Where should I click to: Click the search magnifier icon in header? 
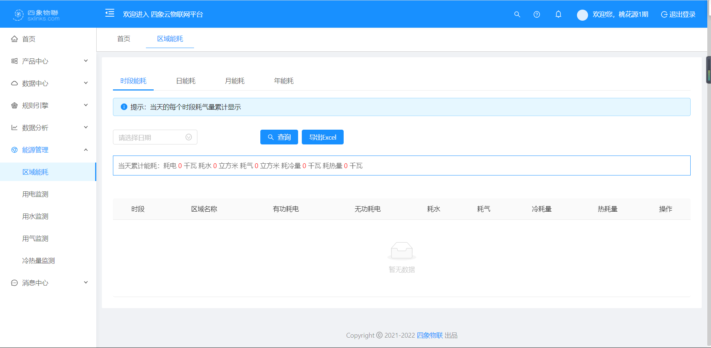[x=517, y=14]
